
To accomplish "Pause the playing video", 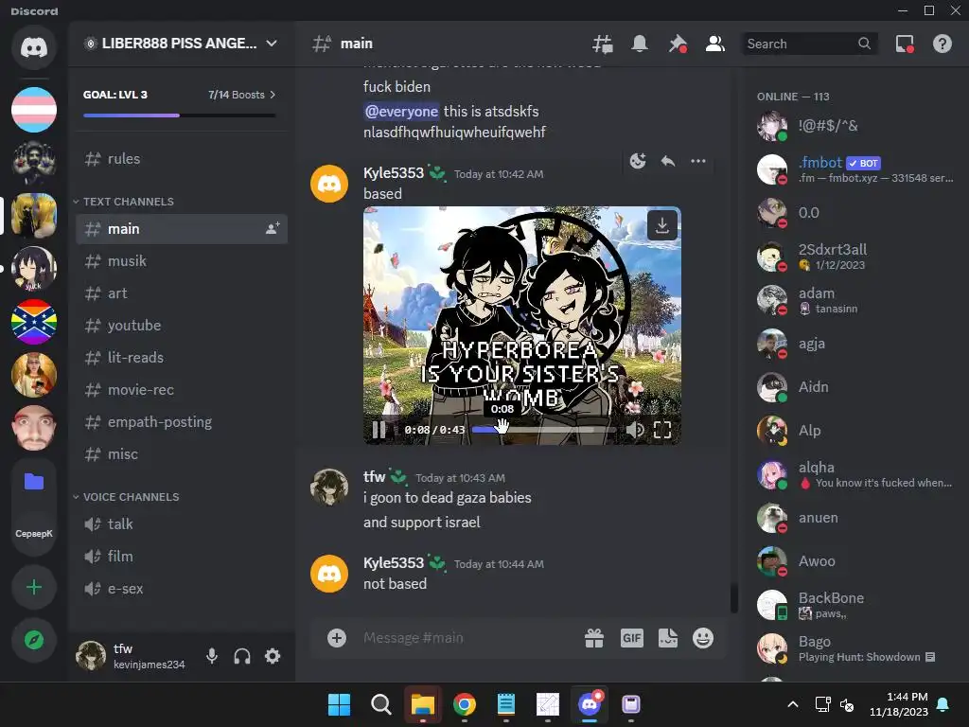I will (379, 430).
